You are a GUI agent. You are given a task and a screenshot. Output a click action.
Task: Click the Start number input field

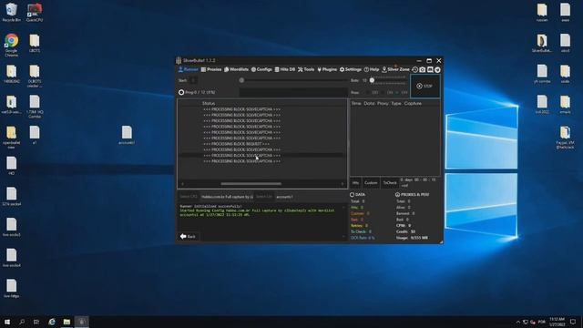[x=192, y=80]
